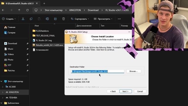
Task: Click the Explorer forward arrow
Action: (x=11, y=10)
